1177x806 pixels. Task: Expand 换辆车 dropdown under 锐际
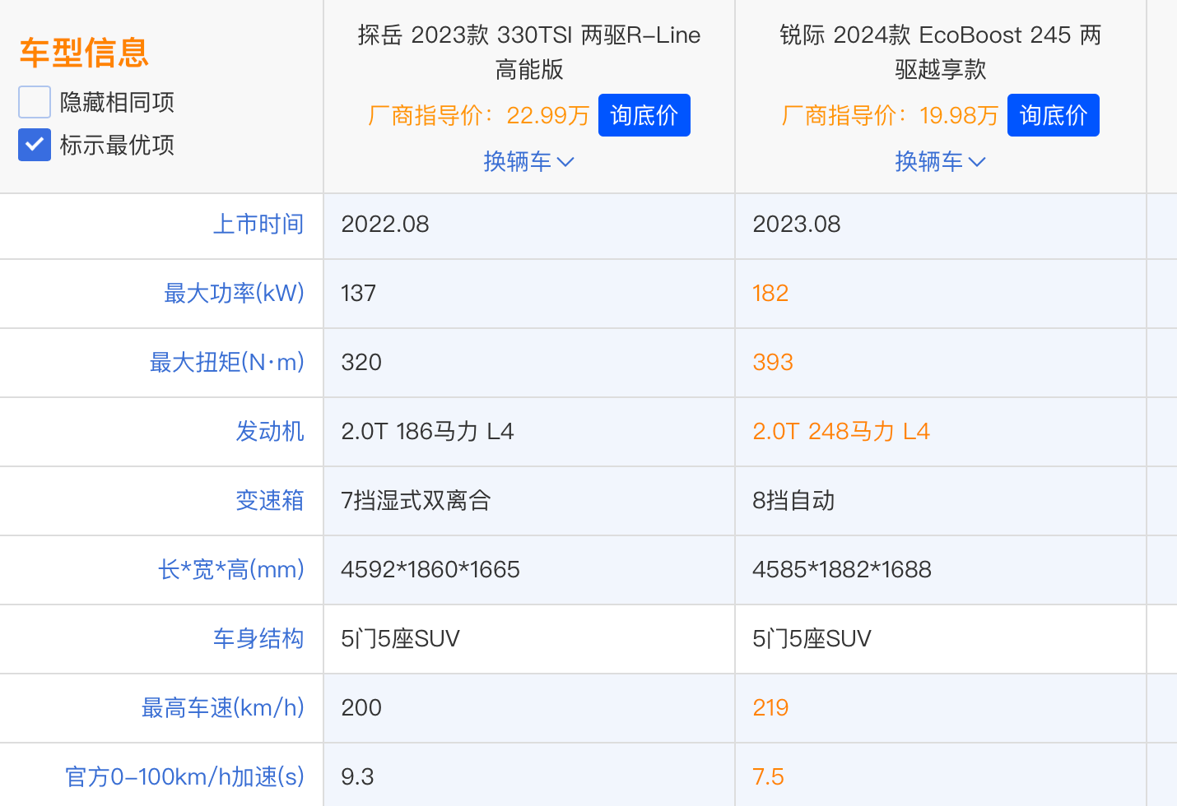pyautogui.click(x=940, y=161)
